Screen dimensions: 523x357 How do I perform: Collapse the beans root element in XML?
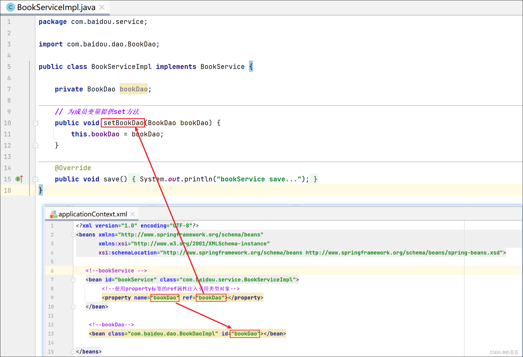[73, 235]
